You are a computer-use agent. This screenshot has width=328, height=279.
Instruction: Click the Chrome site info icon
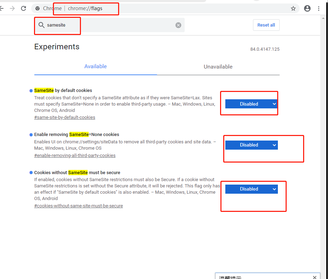[37, 8]
